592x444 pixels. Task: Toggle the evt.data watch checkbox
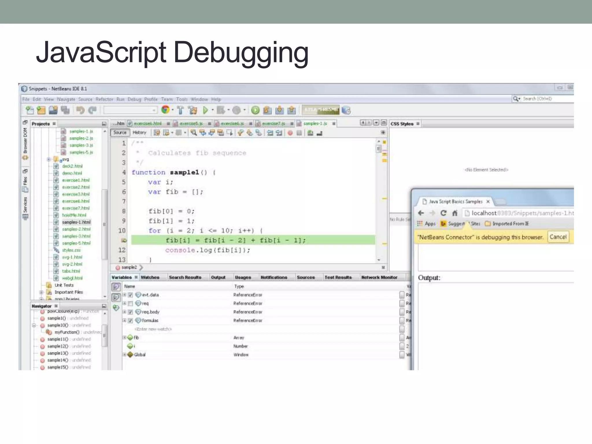pyautogui.click(x=130, y=295)
